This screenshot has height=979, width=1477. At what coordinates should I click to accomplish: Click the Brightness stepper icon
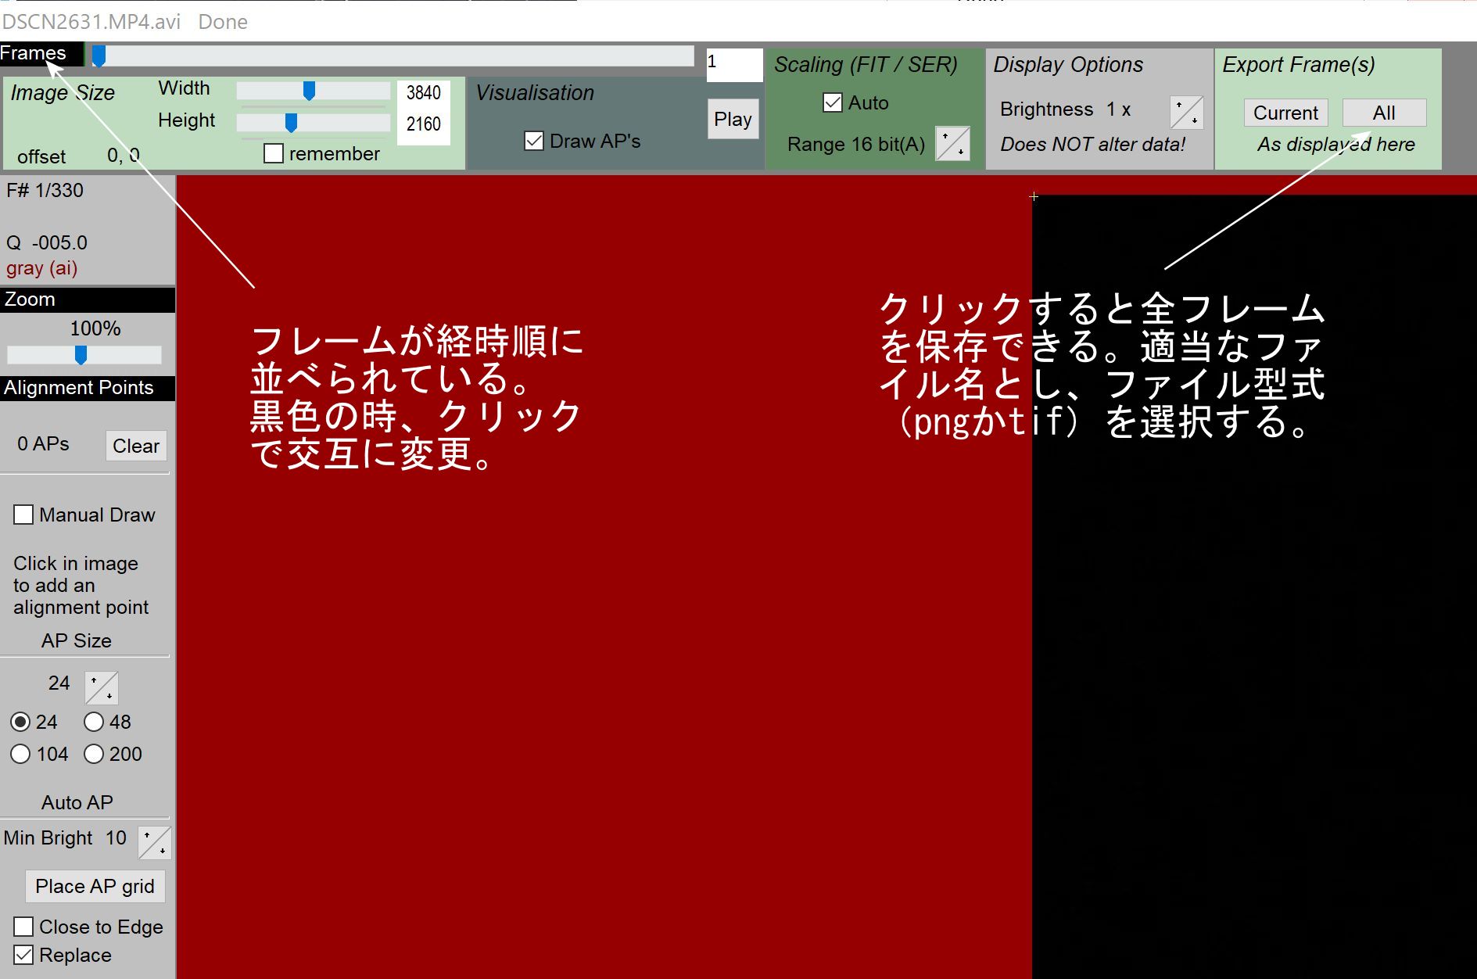(1186, 113)
